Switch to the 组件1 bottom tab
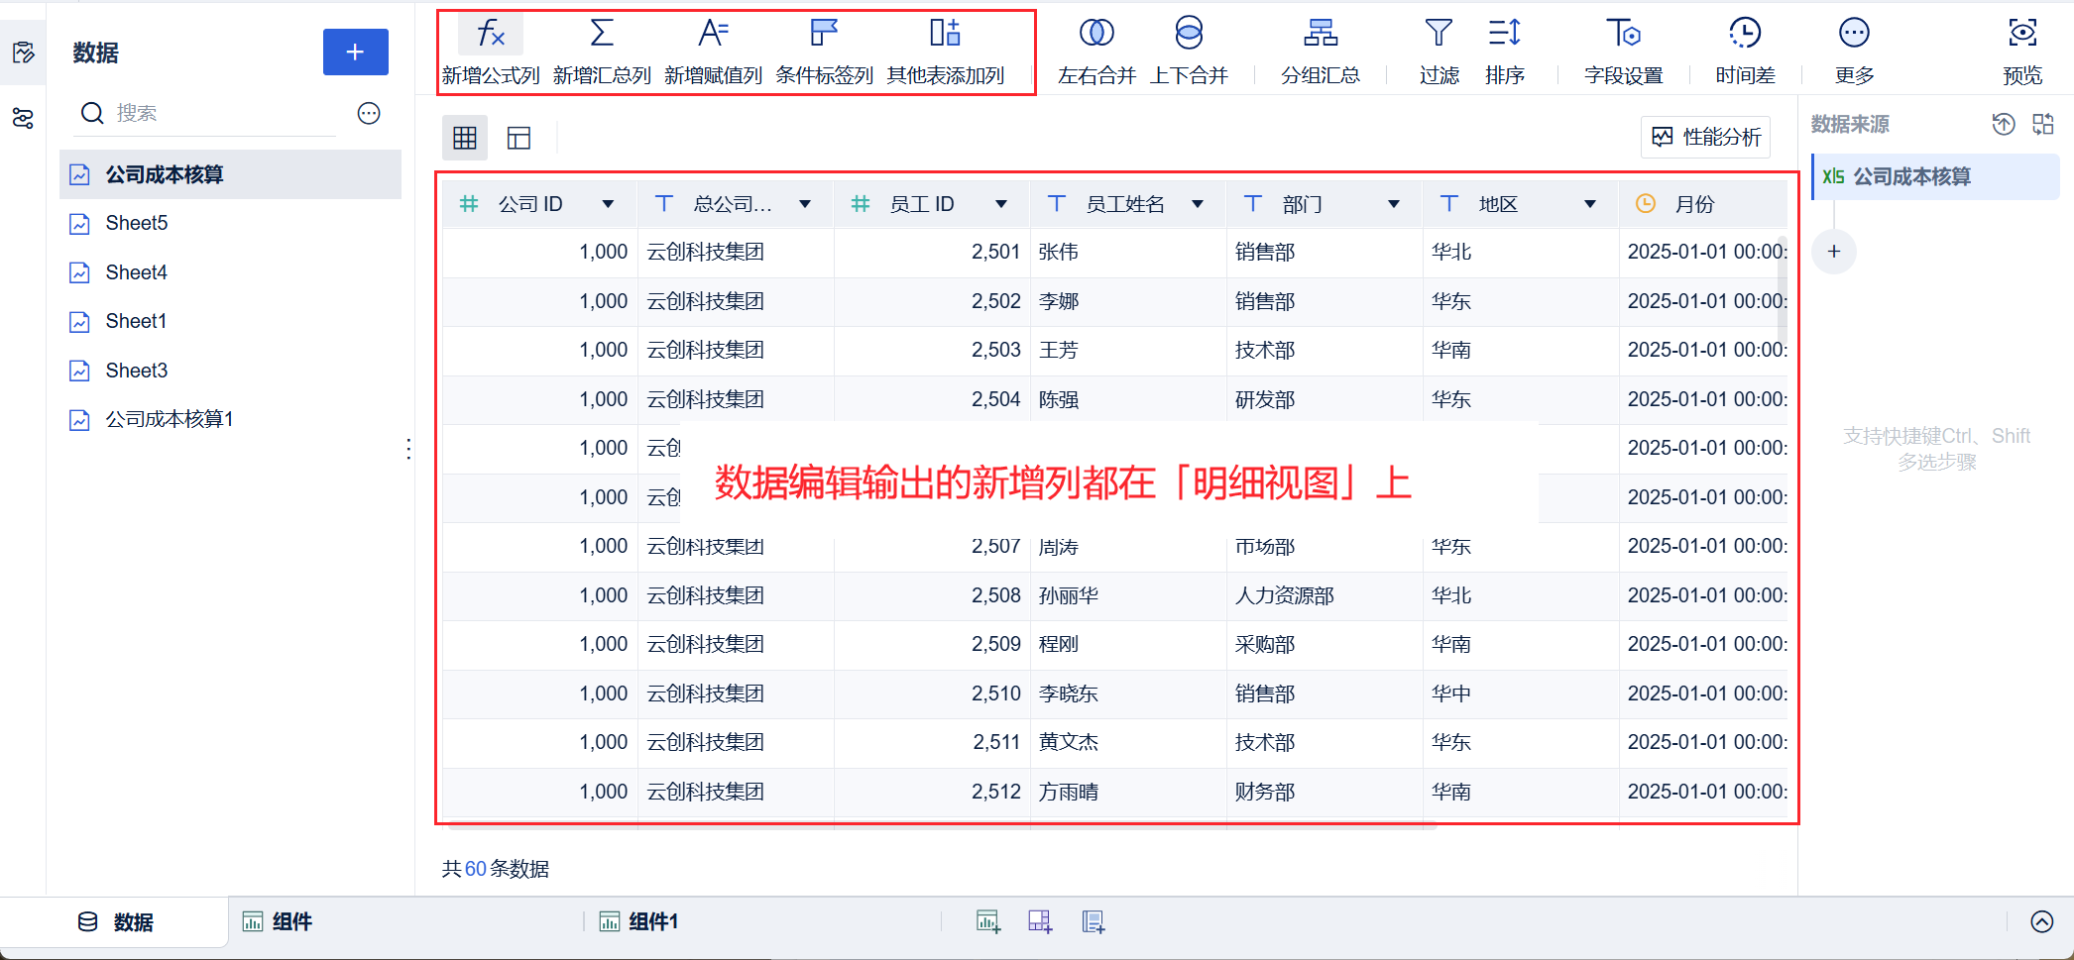Image resolution: width=2074 pixels, height=960 pixels. point(639,922)
